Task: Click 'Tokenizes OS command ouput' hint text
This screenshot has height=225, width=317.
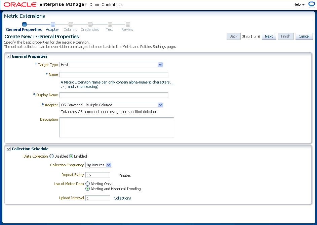Action: pyautogui.click(x=109, y=112)
